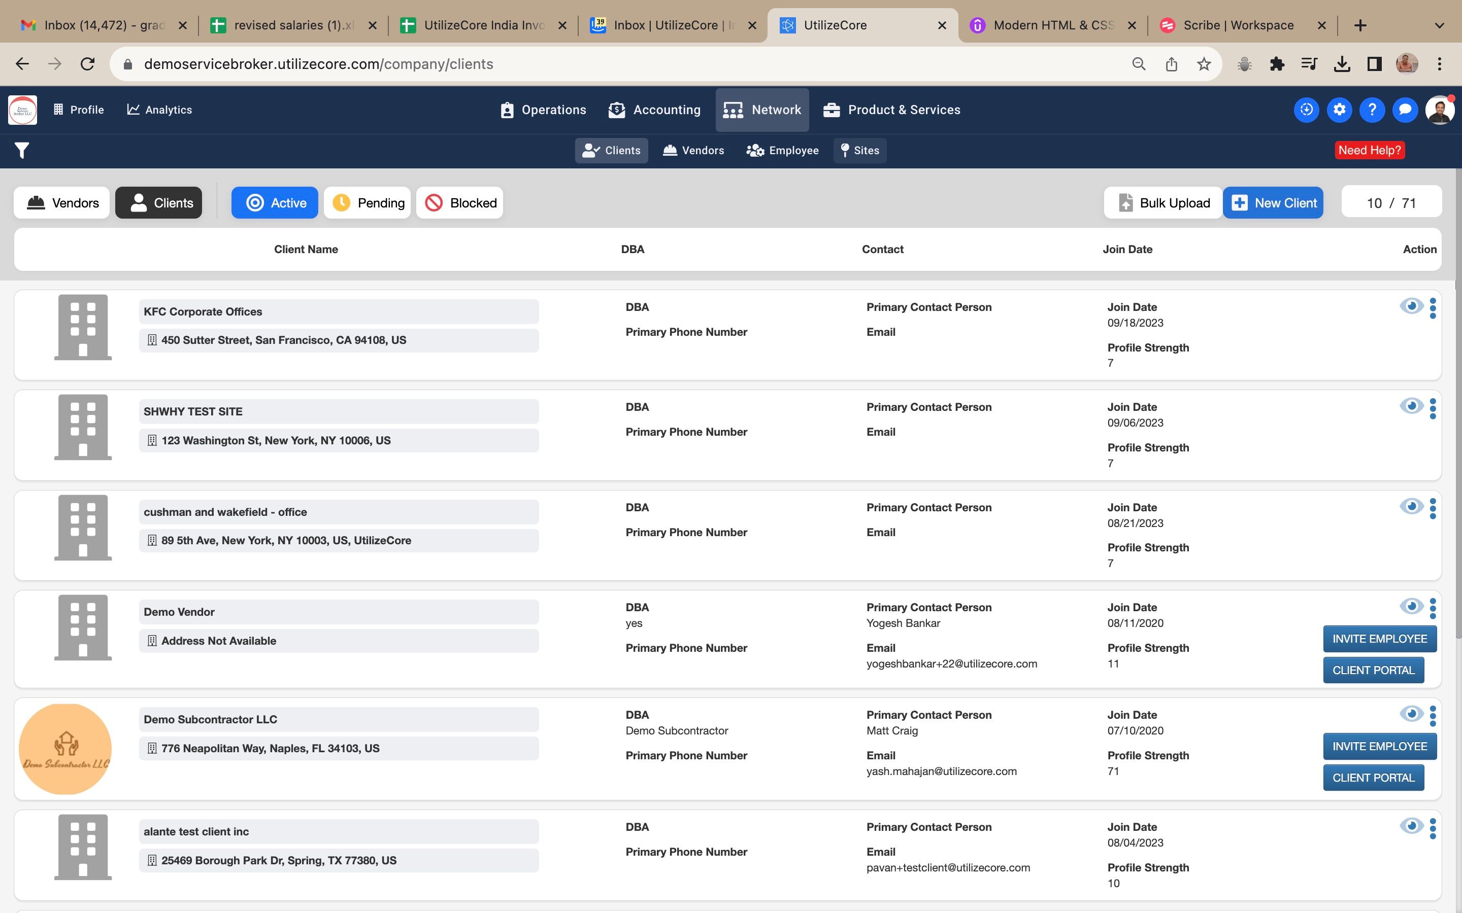Open Vendors in the Network submenu
The height and width of the screenshot is (913, 1462).
(693, 150)
